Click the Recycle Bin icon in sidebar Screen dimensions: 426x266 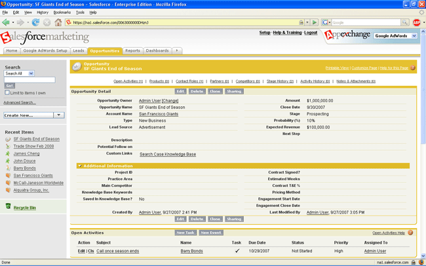tap(8, 206)
